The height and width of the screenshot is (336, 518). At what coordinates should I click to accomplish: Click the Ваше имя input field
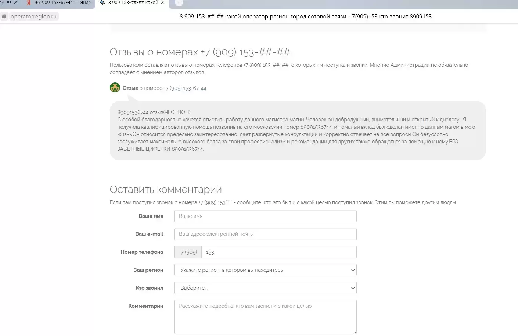click(265, 216)
